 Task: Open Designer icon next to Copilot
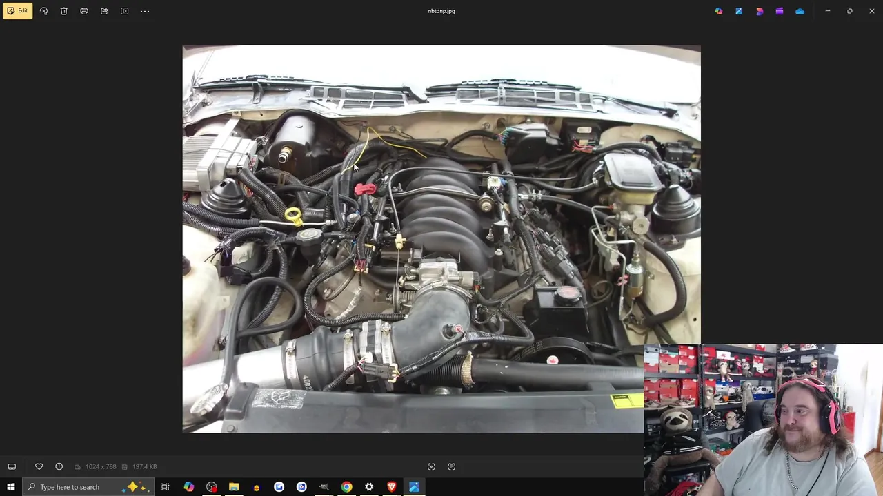tap(739, 11)
